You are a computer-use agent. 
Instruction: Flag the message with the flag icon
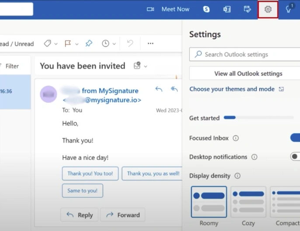coord(68,44)
